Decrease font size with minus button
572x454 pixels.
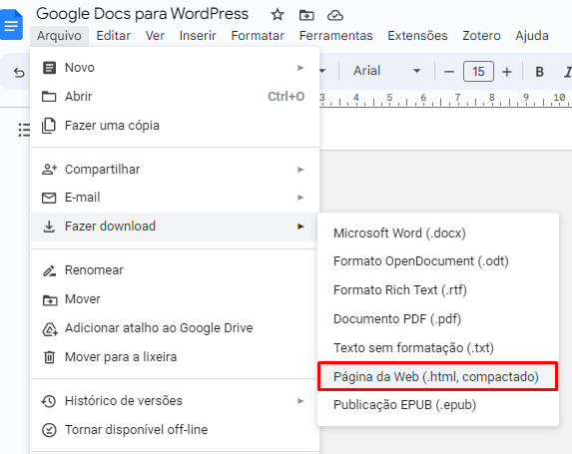[449, 72]
